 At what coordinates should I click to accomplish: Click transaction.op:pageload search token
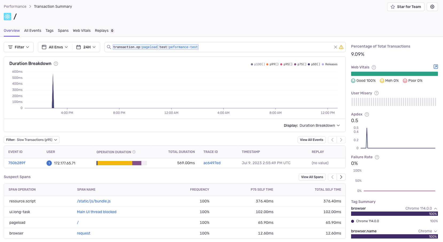tap(135, 47)
